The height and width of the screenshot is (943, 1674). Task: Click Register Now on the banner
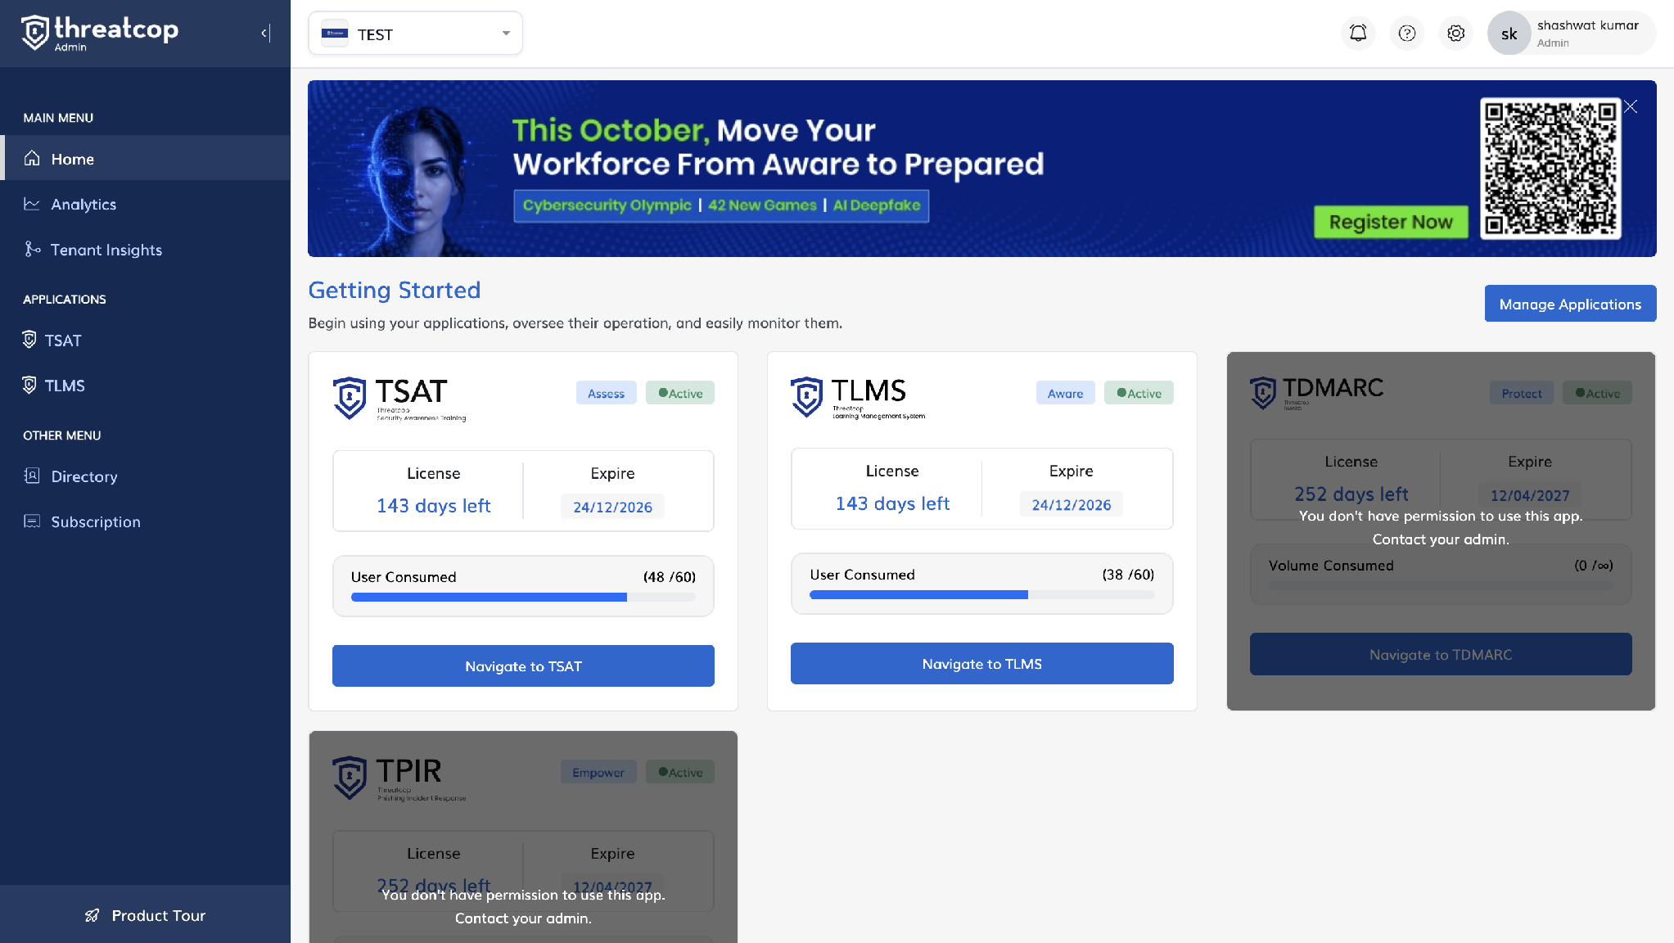click(1390, 222)
